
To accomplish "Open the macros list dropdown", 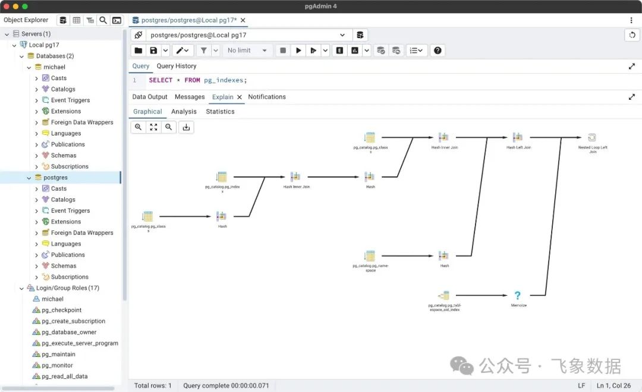I will click(416, 50).
